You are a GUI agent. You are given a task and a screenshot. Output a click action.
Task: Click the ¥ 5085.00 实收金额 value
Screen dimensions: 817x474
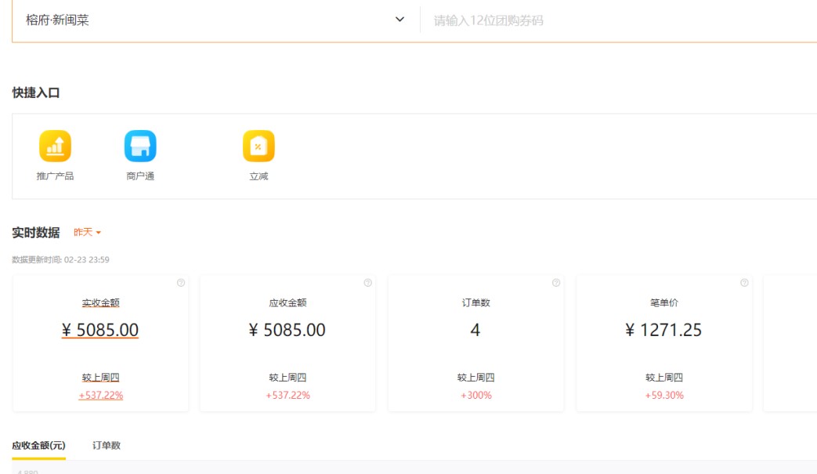coord(100,331)
